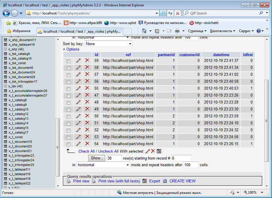This screenshot has height=198, width=272.
Task: Click the RSS feeds icon
Action: click(x=157, y=31)
